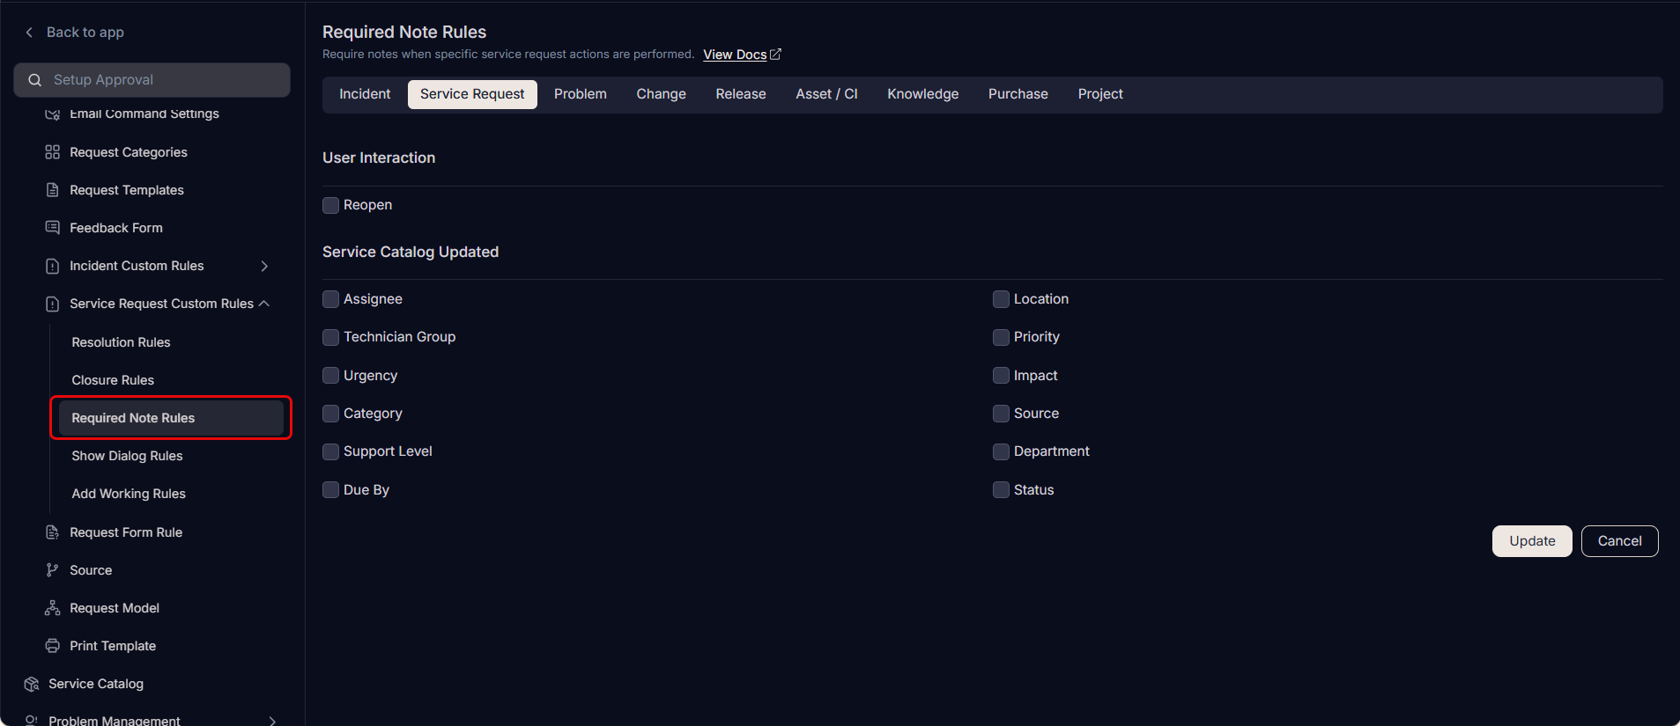Click the Cancel button

[1620, 541]
